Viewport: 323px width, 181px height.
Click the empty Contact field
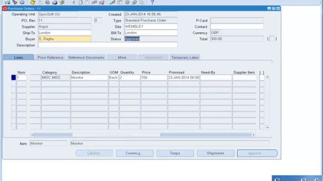(x=237, y=27)
